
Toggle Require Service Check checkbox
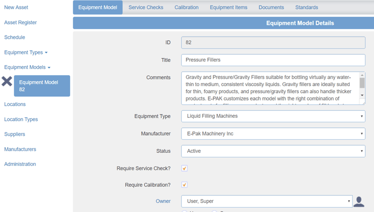pyautogui.click(x=185, y=168)
